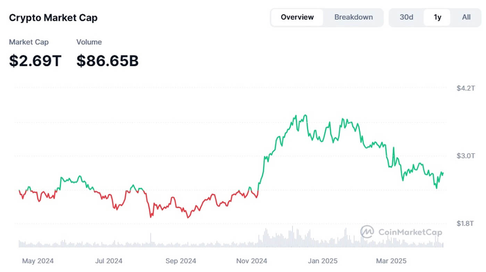This screenshot has height=272, width=486.
Task: Click the CoinMarketCap logo icon
Action: click(x=367, y=232)
